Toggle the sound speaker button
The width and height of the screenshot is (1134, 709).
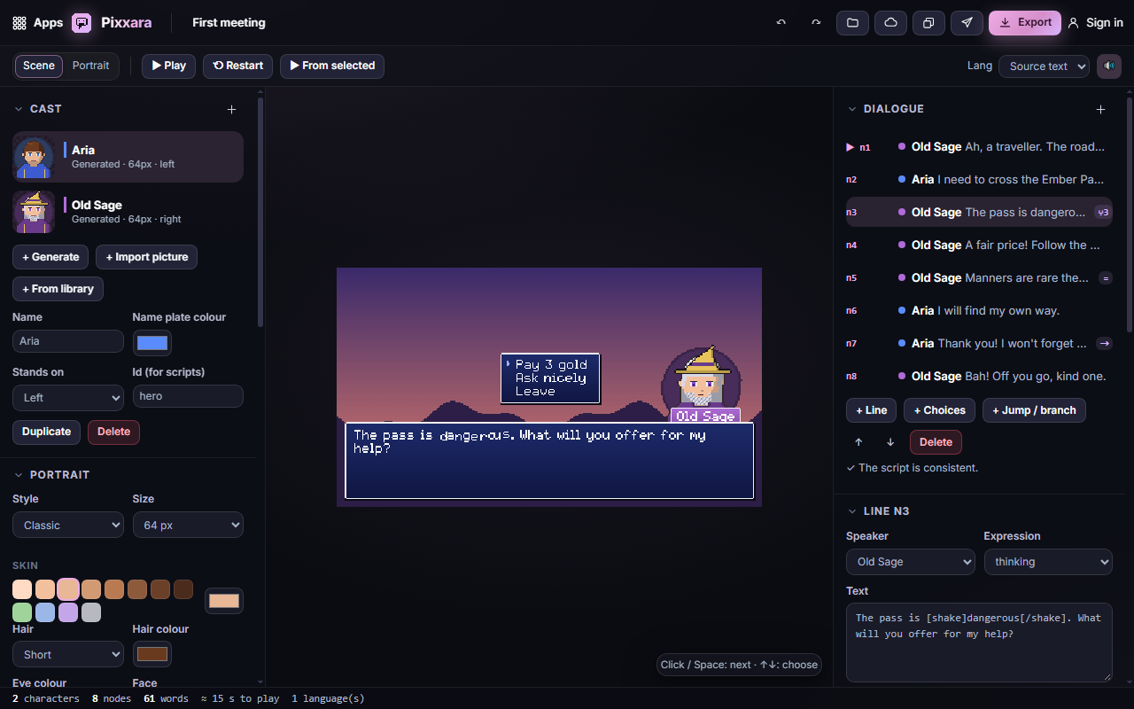(x=1108, y=66)
